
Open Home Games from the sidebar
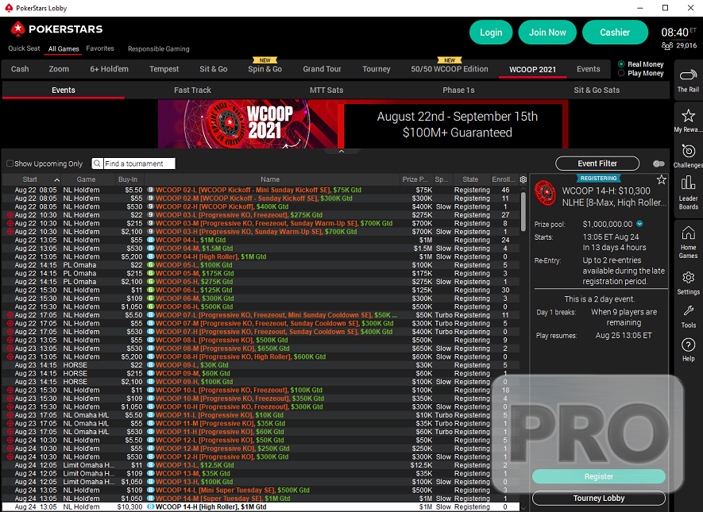tap(688, 242)
